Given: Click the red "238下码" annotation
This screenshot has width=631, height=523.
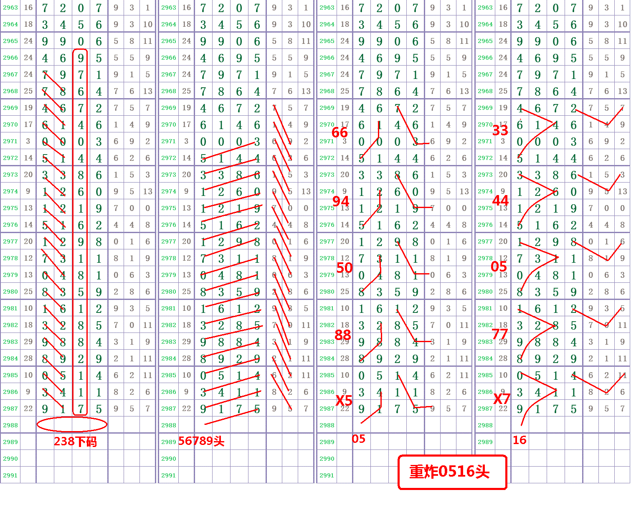Looking at the screenshot, I should coord(75,442).
